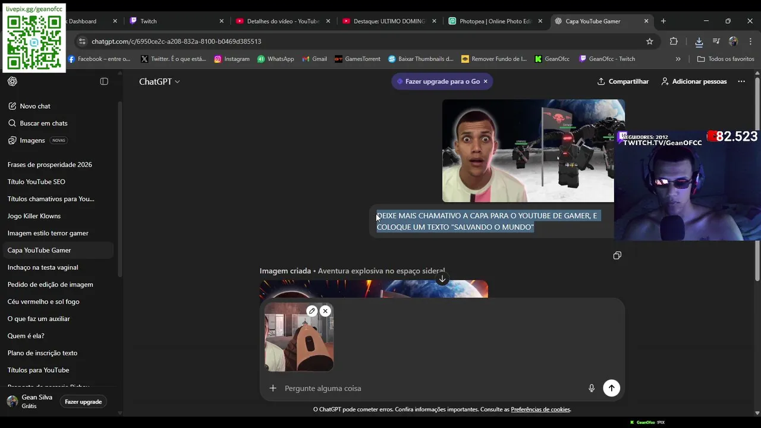Viewport: 761px width, 428px height.
Task: Open the uploaded astronaut thumbnail image in chat
Action: click(528, 151)
